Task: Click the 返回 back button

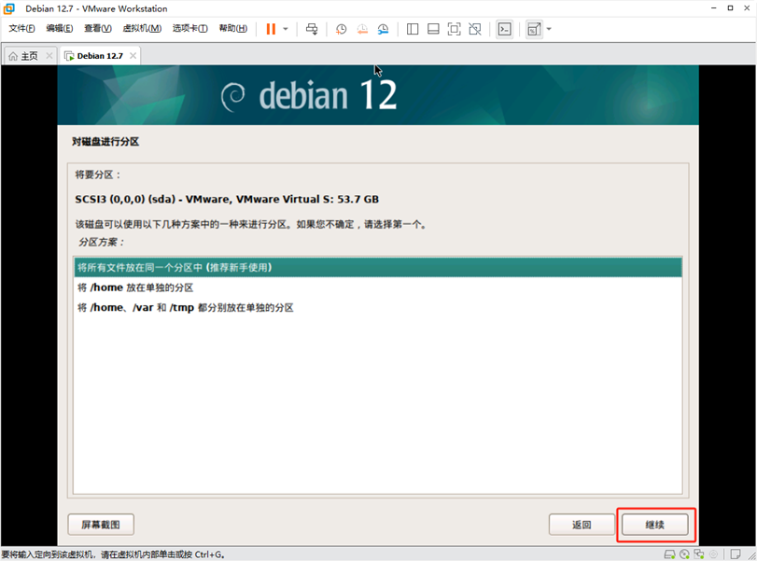Action: click(x=582, y=525)
